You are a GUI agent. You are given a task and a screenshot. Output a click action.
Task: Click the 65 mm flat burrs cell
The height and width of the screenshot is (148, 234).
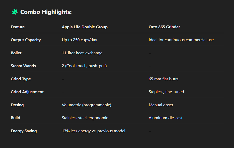pyautogui.click(x=163, y=79)
